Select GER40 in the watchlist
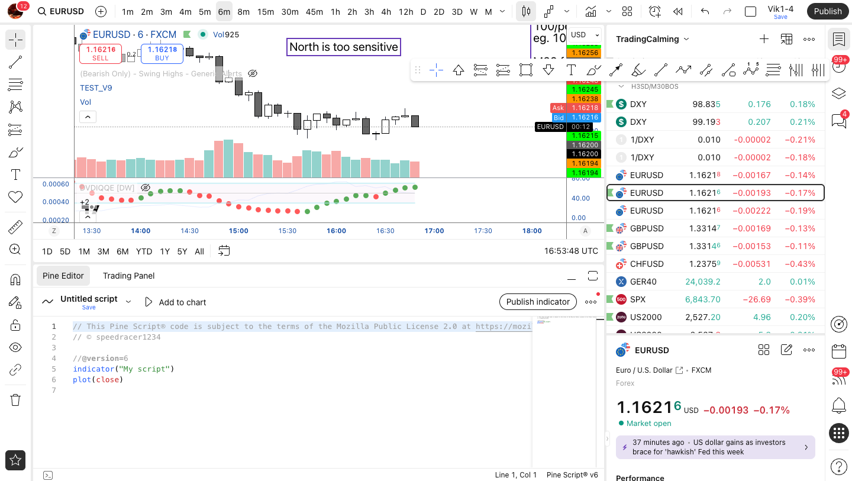 pyautogui.click(x=715, y=282)
